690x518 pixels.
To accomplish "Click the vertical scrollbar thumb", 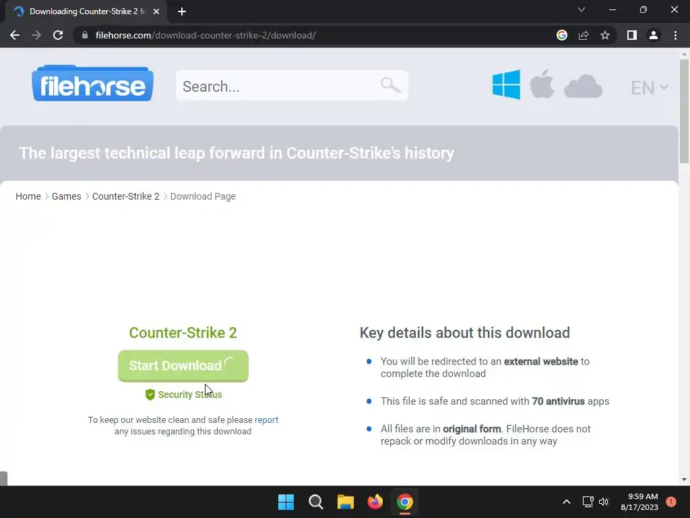I will coord(684,111).
